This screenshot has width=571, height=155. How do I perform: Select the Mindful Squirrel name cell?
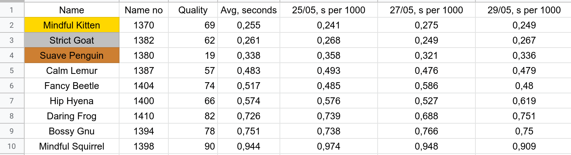tap(72, 146)
